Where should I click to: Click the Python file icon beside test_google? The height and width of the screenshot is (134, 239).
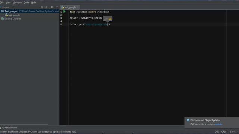pos(6,15)
